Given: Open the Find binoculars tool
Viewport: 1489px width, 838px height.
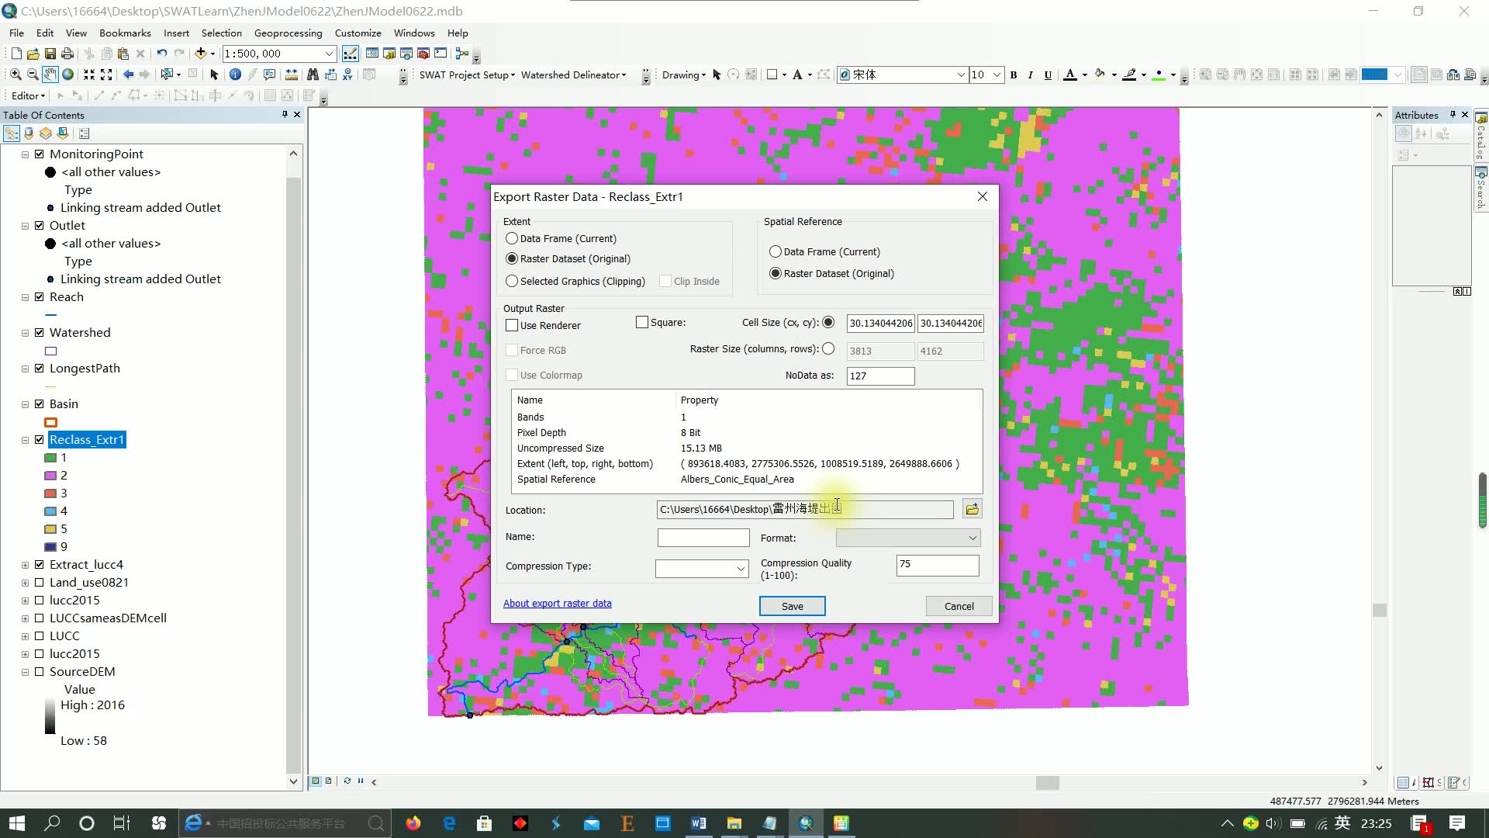Looking at the screenshot, I should click(313, 74).
